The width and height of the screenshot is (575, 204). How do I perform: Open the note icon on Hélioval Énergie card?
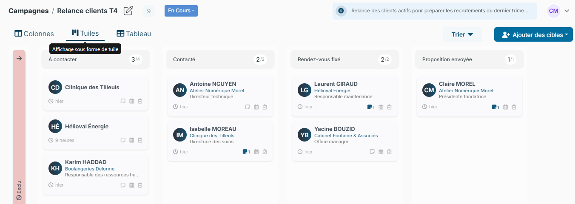tap(123, 140)
